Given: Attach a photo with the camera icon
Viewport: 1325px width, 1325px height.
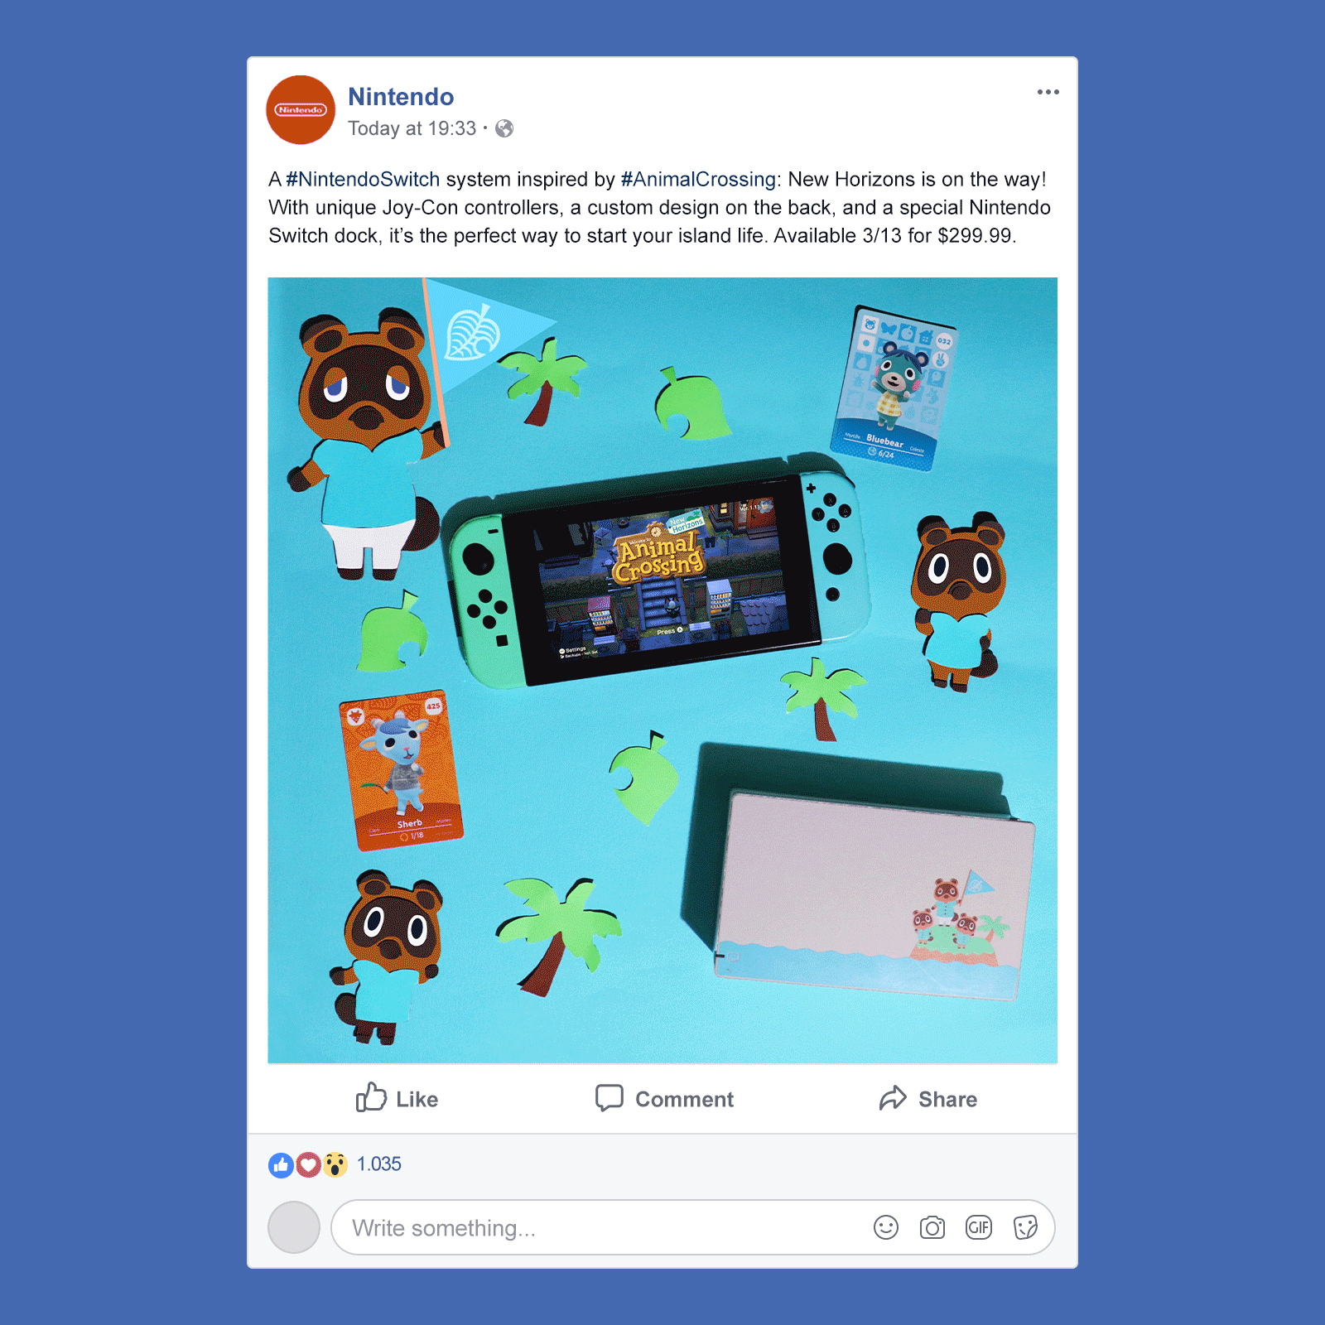Looking at the screenshot, I should tap(932, 1227).
